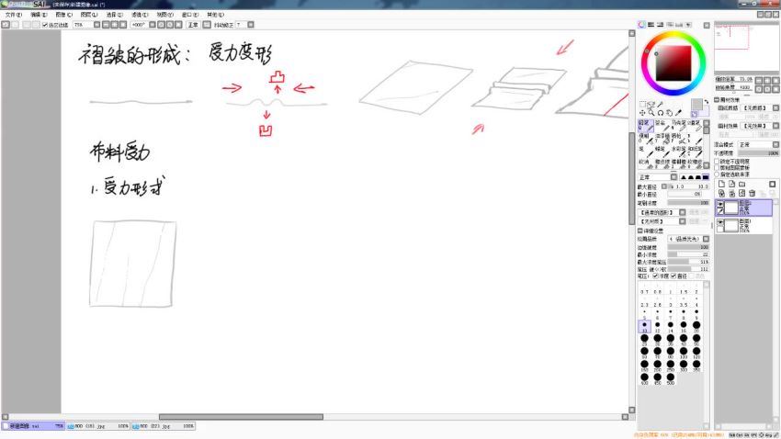Pick the 12 brush size preset
This screenshot has height=439, width=781.
point(658,326)
